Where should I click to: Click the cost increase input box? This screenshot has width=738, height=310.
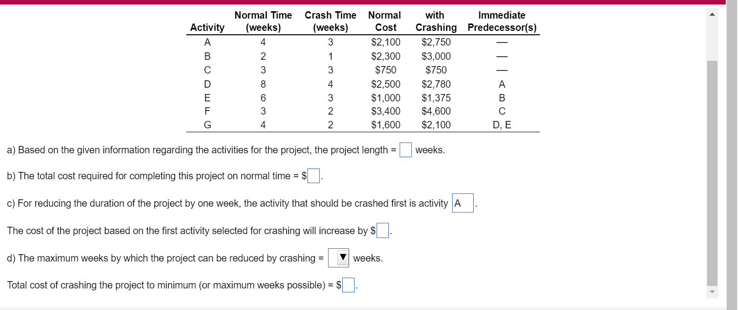point(382,230)
